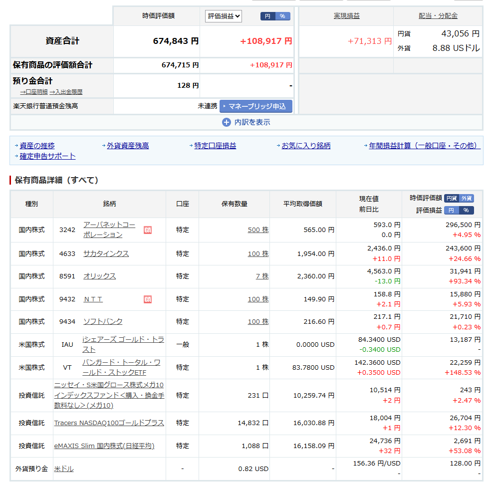Image resolution: width=487 pixels, height=483 pixels.
Task: Set 時価評価額 column display to 円貨
Action: [452, 198]
